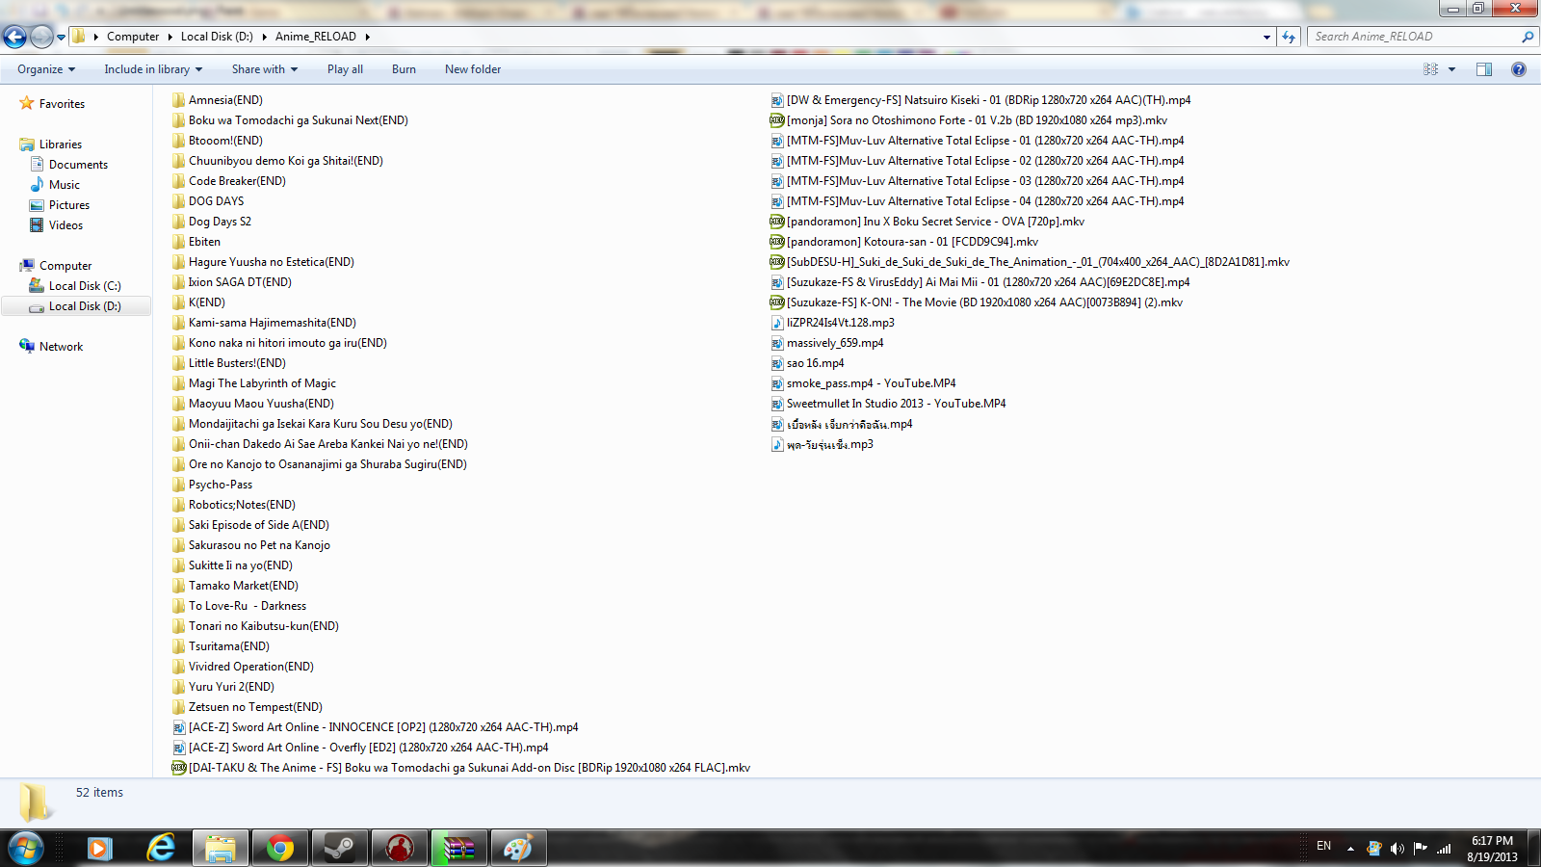Select the Inu X Boku Secret Service mkv icon
This screenshot has height=867, width=1541.
[x=777, y=222]
